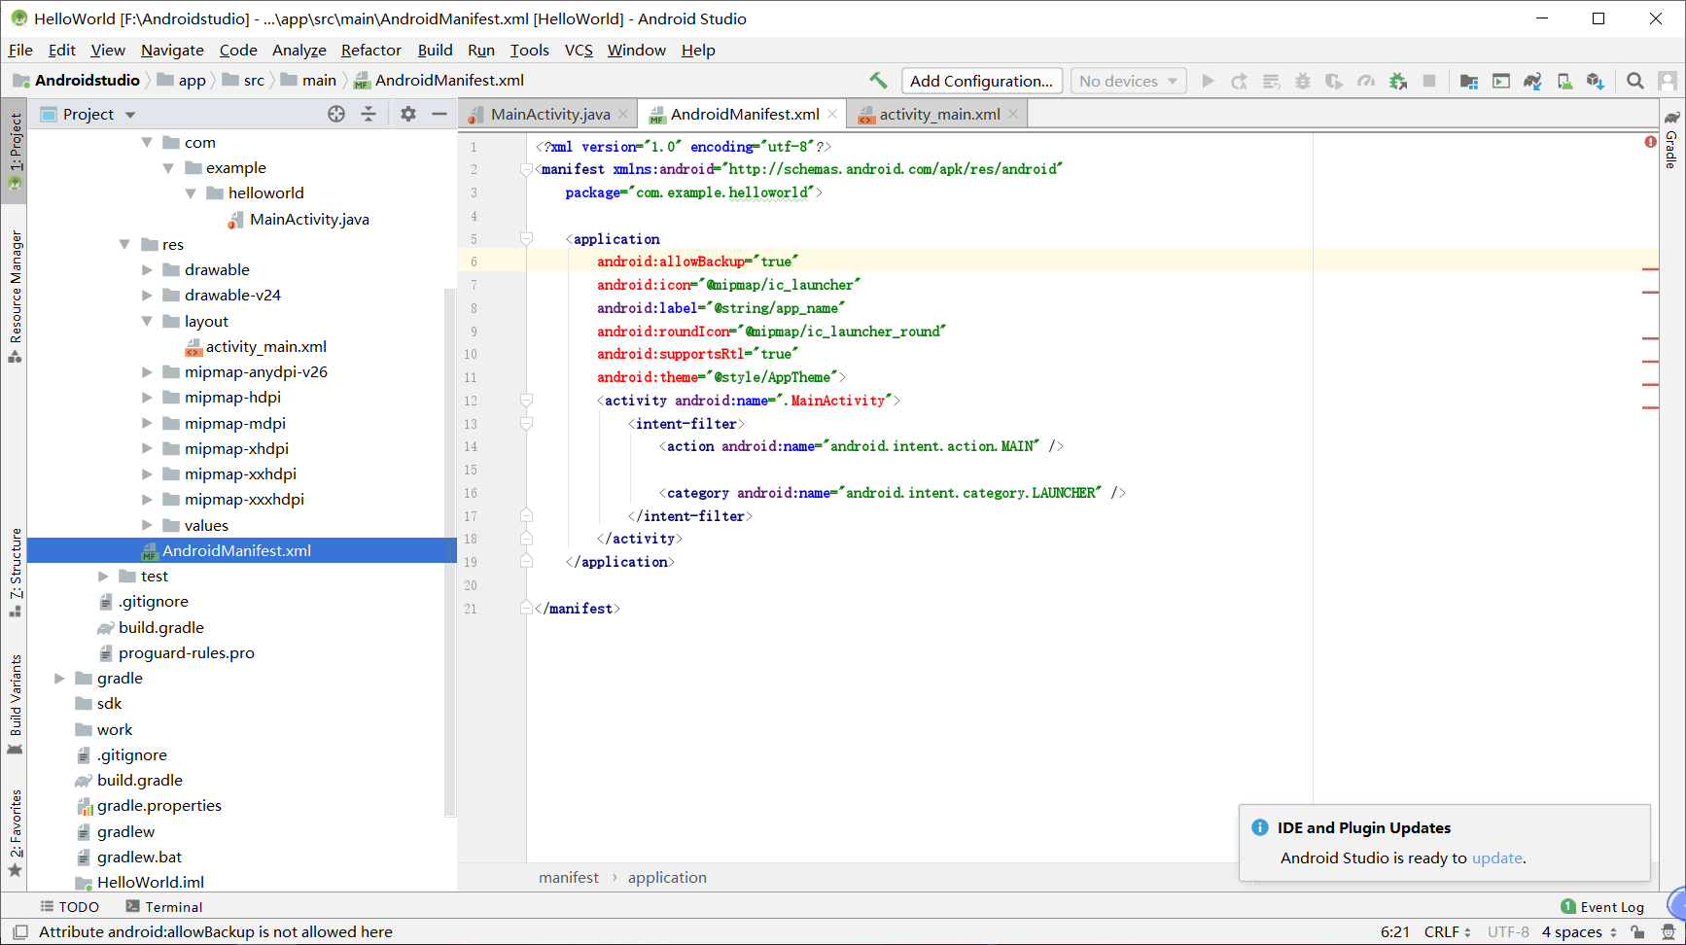Hide the Project panel with minus icon

coord(439,114)
